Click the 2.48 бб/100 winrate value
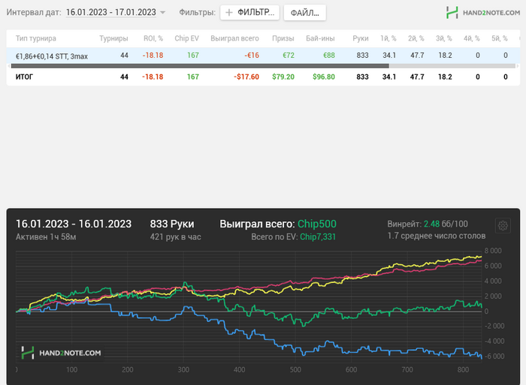Image resolution: width=526 pixels, height=385 pixels. (446, 224)
